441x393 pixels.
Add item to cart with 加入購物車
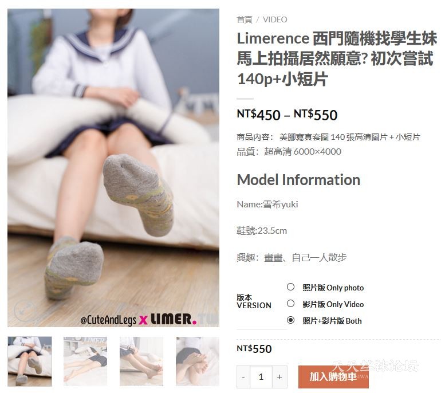[333, 377]
